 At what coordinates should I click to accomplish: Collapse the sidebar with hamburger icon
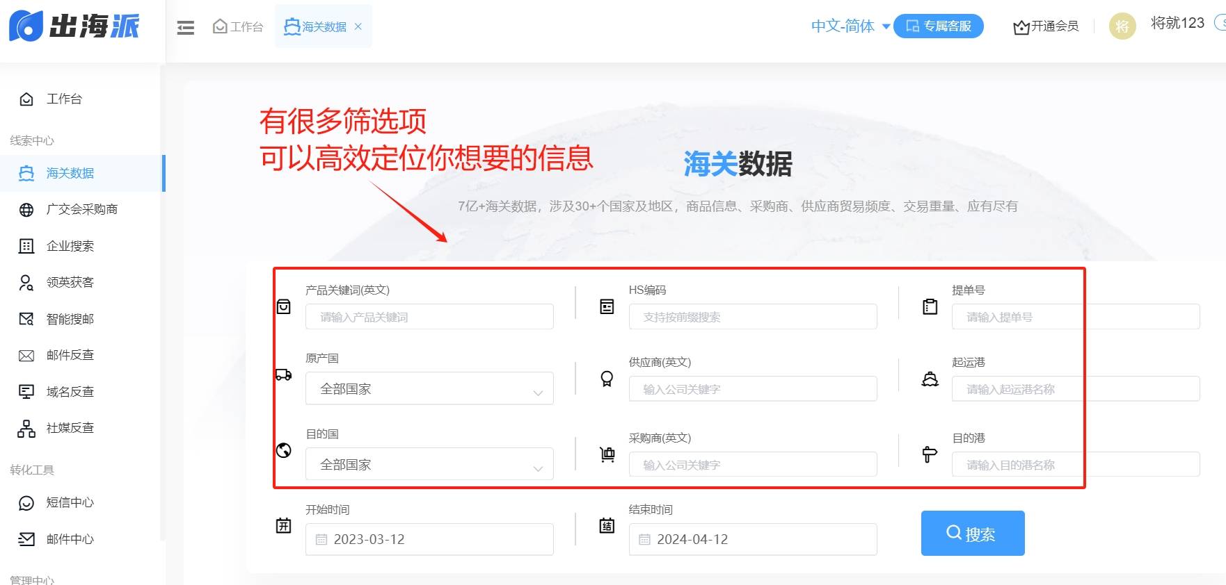(x=186, y=28)
